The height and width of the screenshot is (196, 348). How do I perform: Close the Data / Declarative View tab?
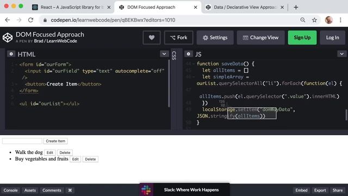(x=282, y=7)
